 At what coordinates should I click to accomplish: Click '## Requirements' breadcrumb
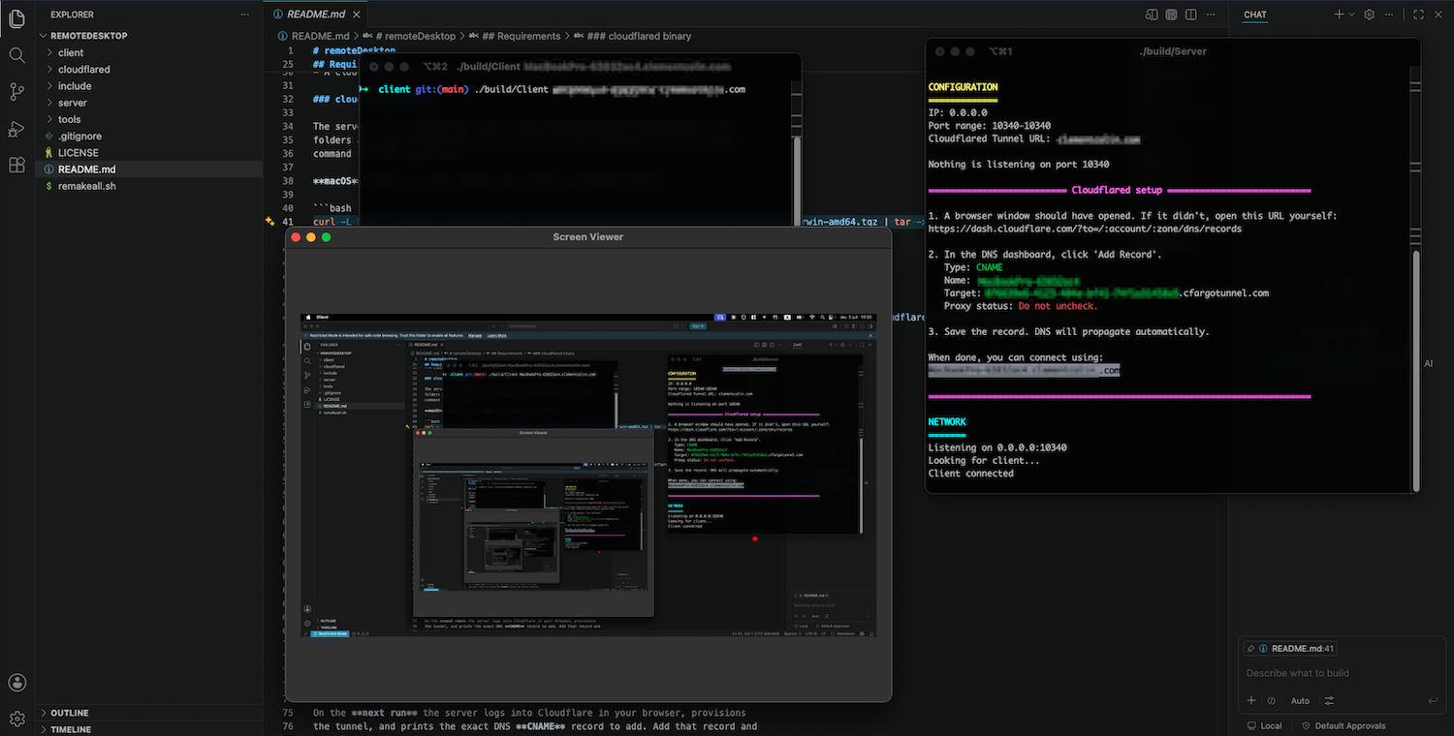[x=515, y=36]
